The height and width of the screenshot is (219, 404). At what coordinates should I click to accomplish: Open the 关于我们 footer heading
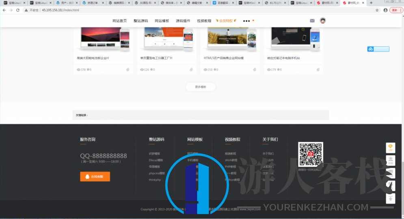pyautogui.click(x=270, y=139)
